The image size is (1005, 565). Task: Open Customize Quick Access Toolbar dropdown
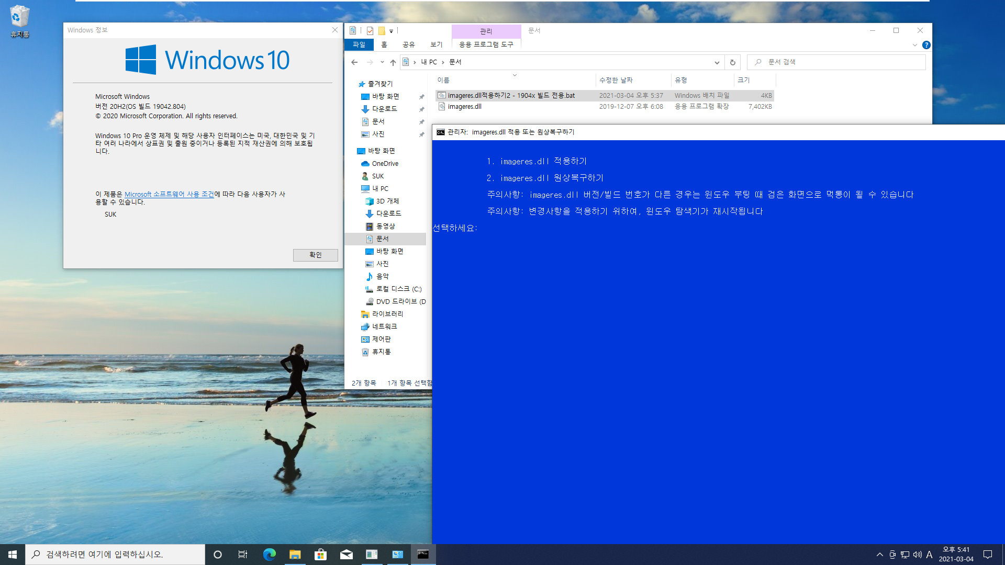391,31
